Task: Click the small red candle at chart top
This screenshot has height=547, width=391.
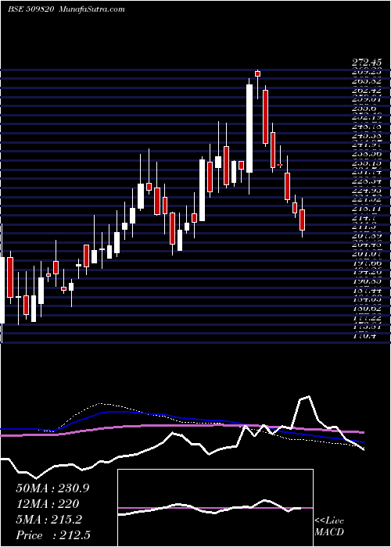Action: tap(257, 73)
